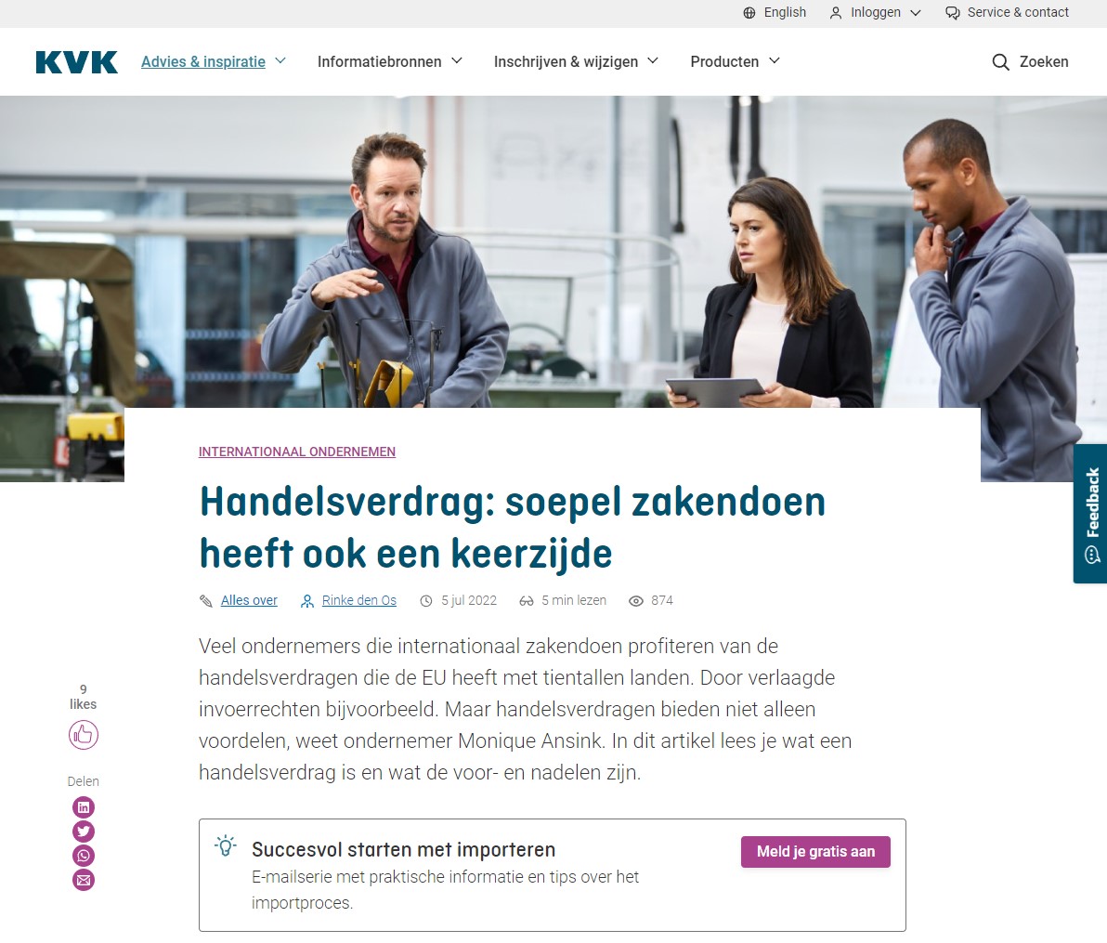Screen dimensions: 1107x943
Task: Share article by email icon
Action: tap(84, 880)
